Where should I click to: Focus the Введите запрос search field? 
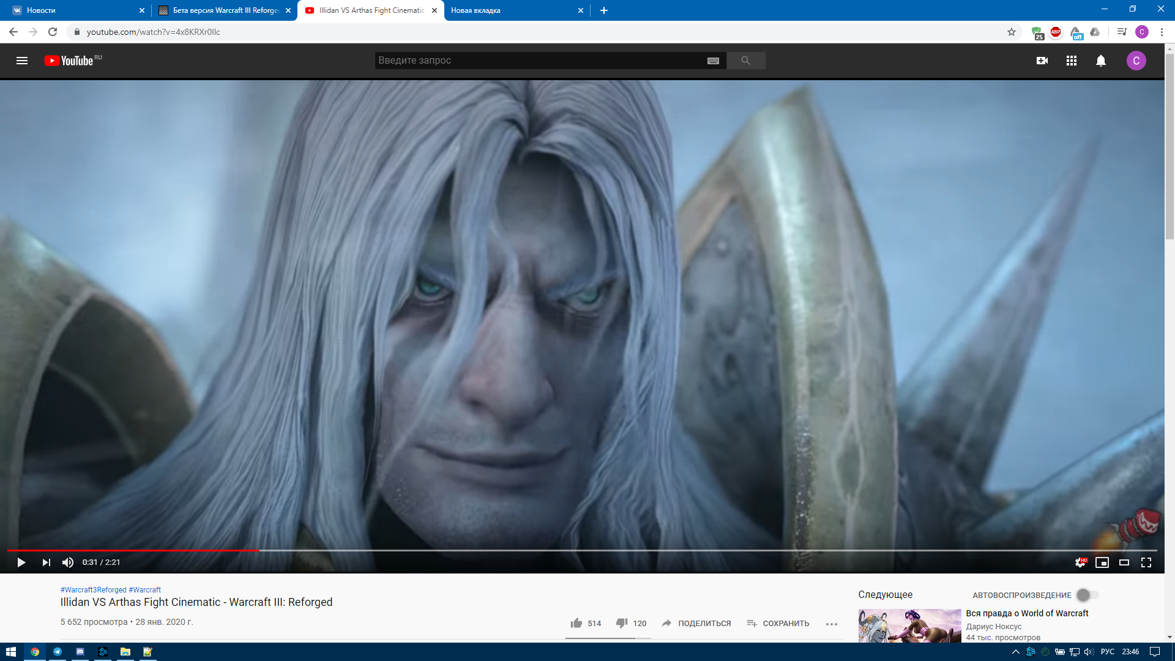point(539,61)
